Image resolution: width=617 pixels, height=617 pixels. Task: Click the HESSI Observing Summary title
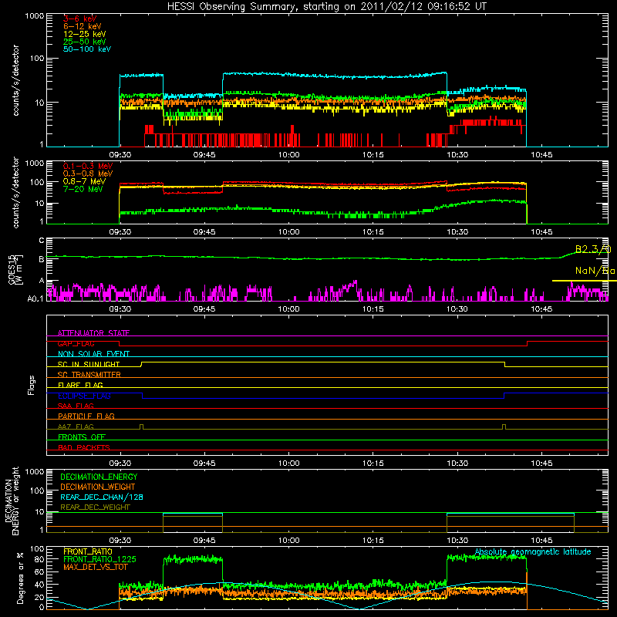[x=326, y=6]
